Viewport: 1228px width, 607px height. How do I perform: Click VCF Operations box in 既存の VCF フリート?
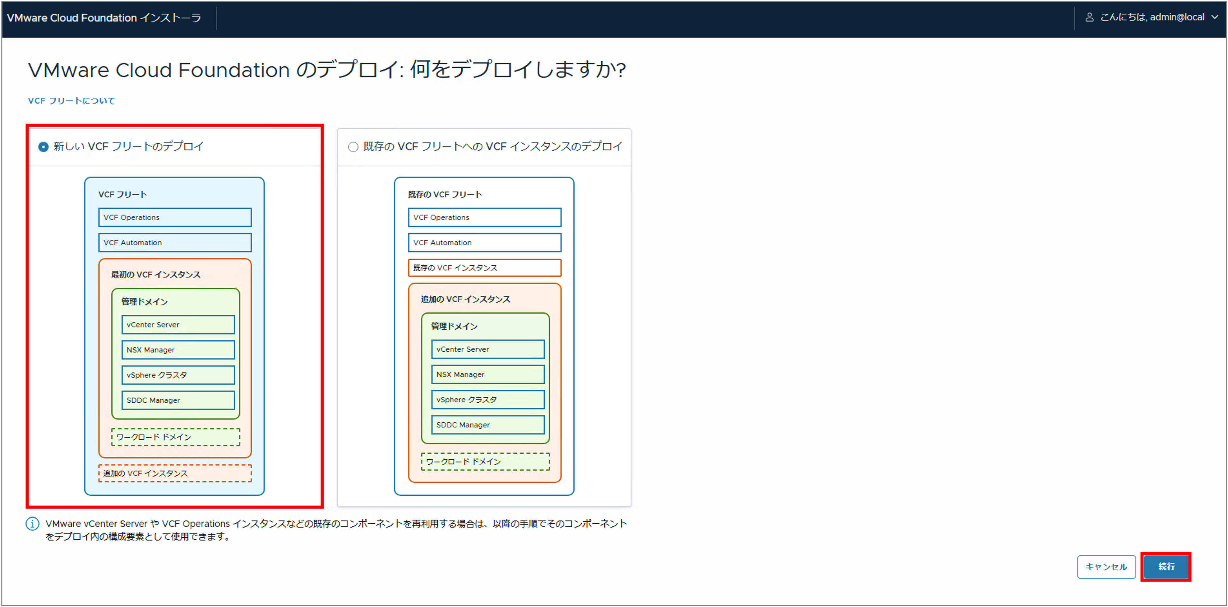tap(485, 217)
